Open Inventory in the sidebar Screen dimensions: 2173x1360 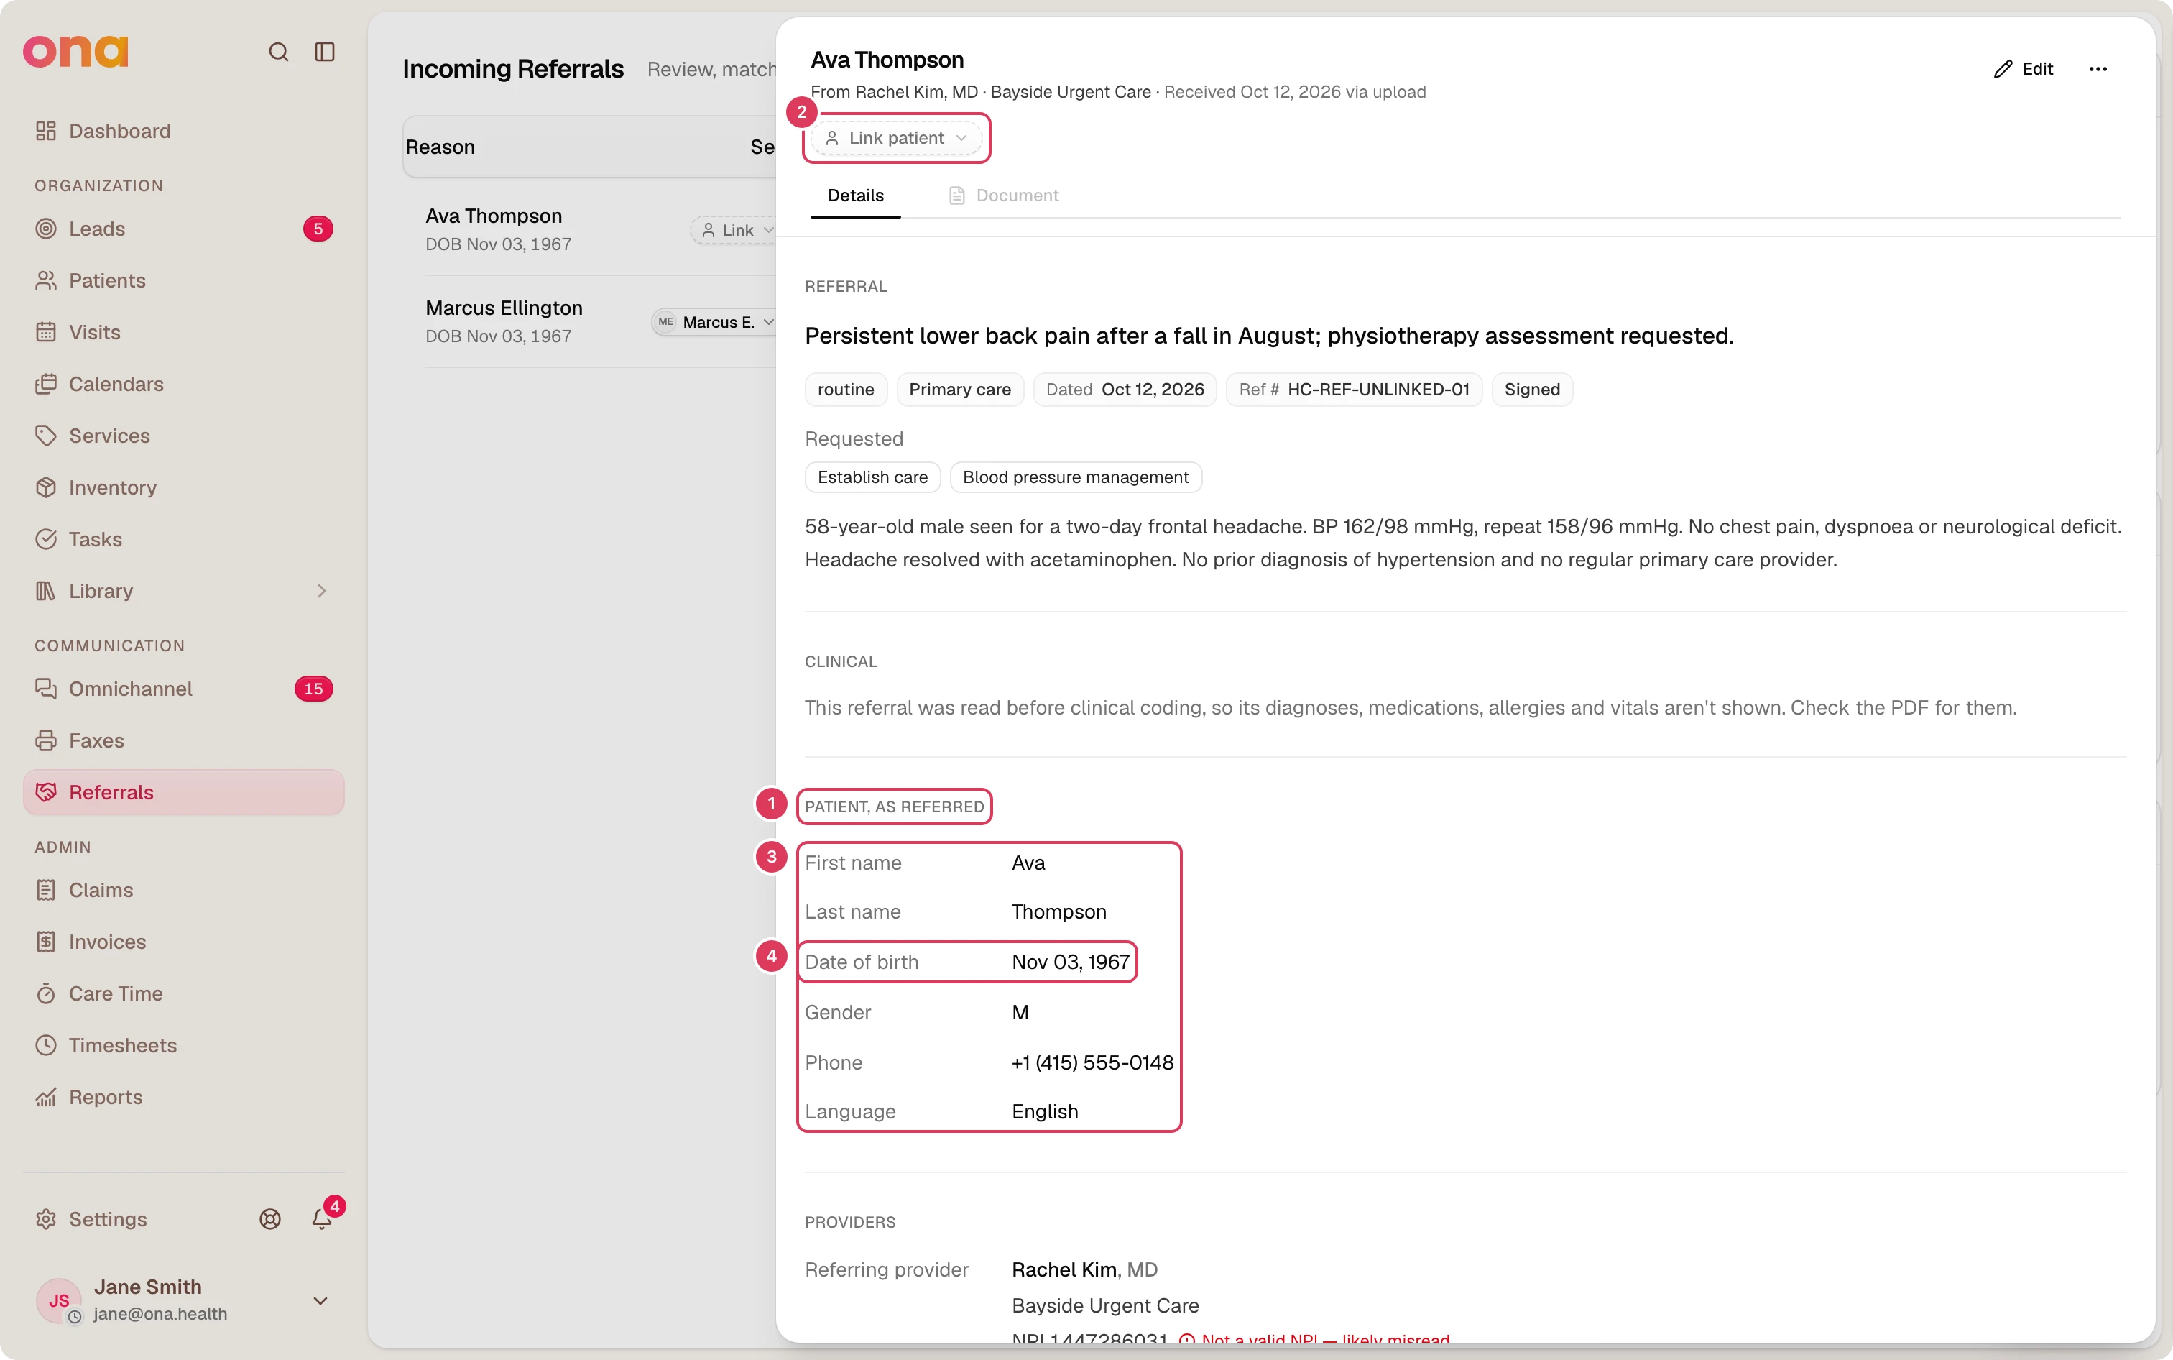pyautogui.click(x=183, y=487)
